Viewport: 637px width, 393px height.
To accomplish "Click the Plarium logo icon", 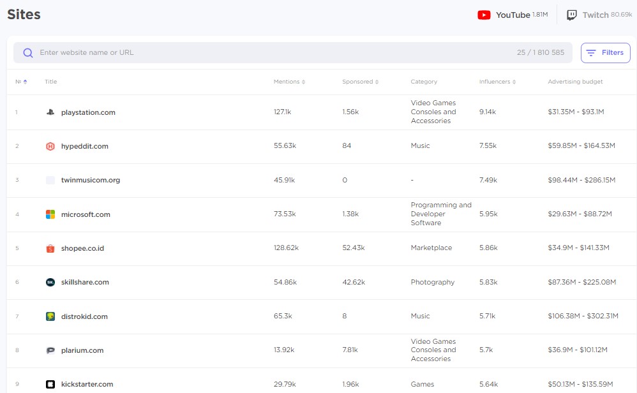I will [x=50, y=350].
